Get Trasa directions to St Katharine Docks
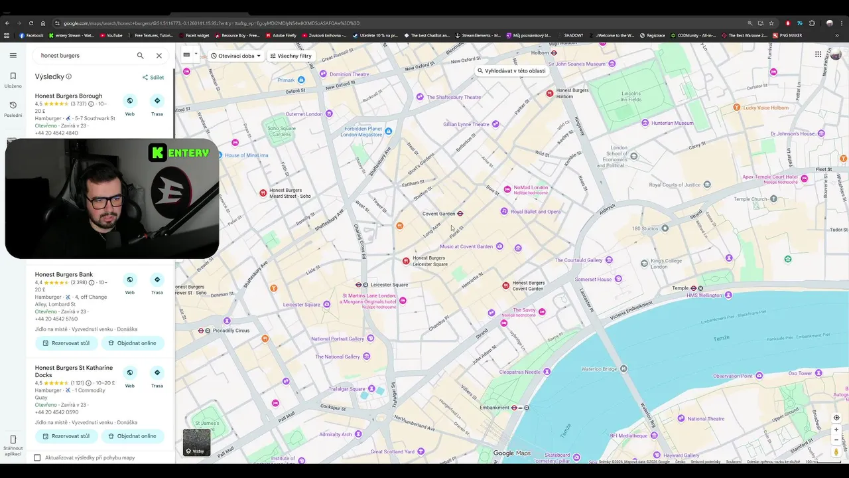The height and width of the screenshot is (478, 849). point(157,376)
